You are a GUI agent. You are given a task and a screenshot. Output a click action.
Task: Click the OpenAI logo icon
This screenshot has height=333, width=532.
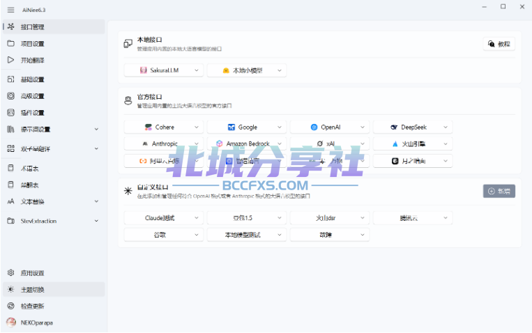pyautogui.click(x=314, y=127)
